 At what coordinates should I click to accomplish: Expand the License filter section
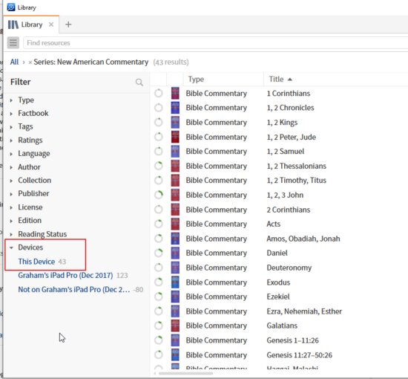pyautogui.click(x=11, y=207)
